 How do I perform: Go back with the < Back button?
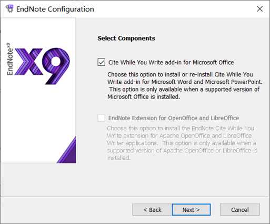152,210
